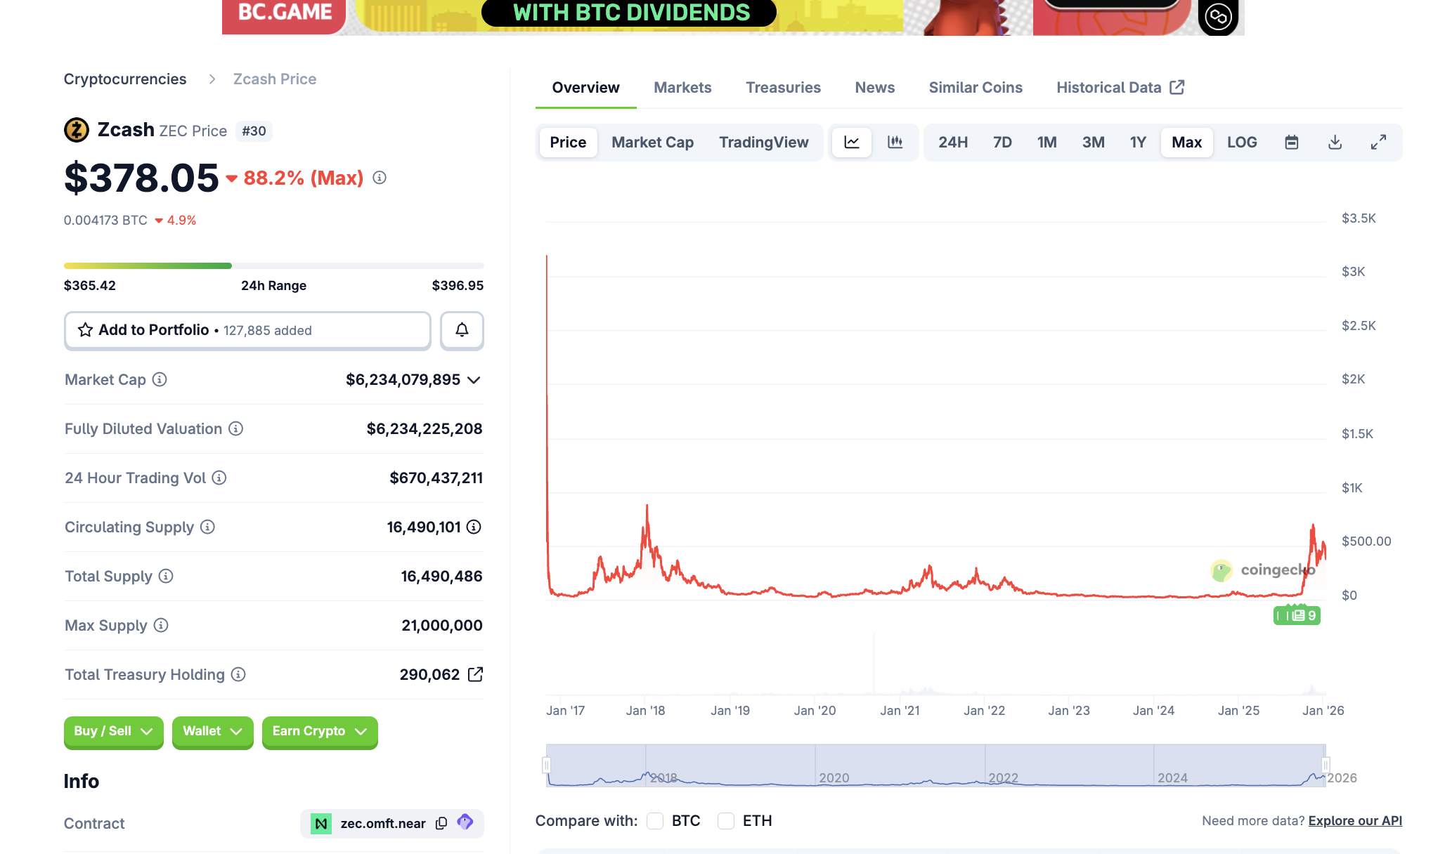Expand the chart to fullscreen

coord(1378,142)
